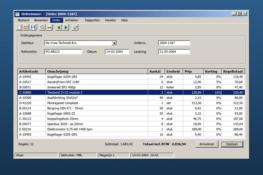Click the Levering field 21-03-2004
Screen dimensions: 263x175
(x=174, y=52)
